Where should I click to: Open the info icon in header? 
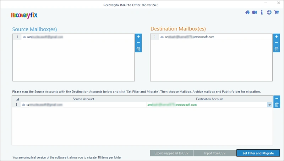click(x=262, y=12)
